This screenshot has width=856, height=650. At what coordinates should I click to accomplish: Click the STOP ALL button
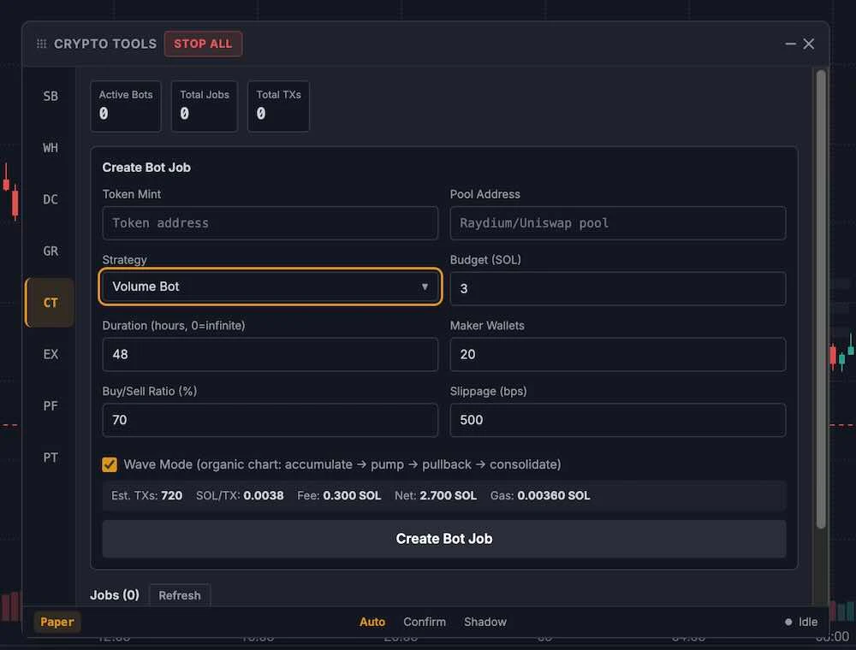[203, 44]
